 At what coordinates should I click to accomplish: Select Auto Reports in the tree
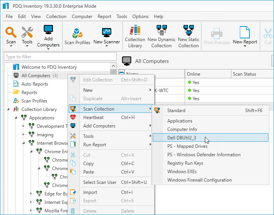click(x=35, y=84)
